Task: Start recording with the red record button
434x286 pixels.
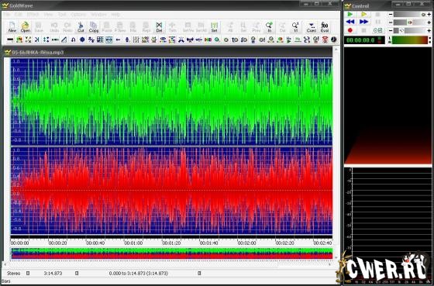Action: pos(350,30)
